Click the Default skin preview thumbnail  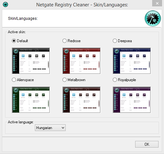pyautogui.click(x=31, y=61)
